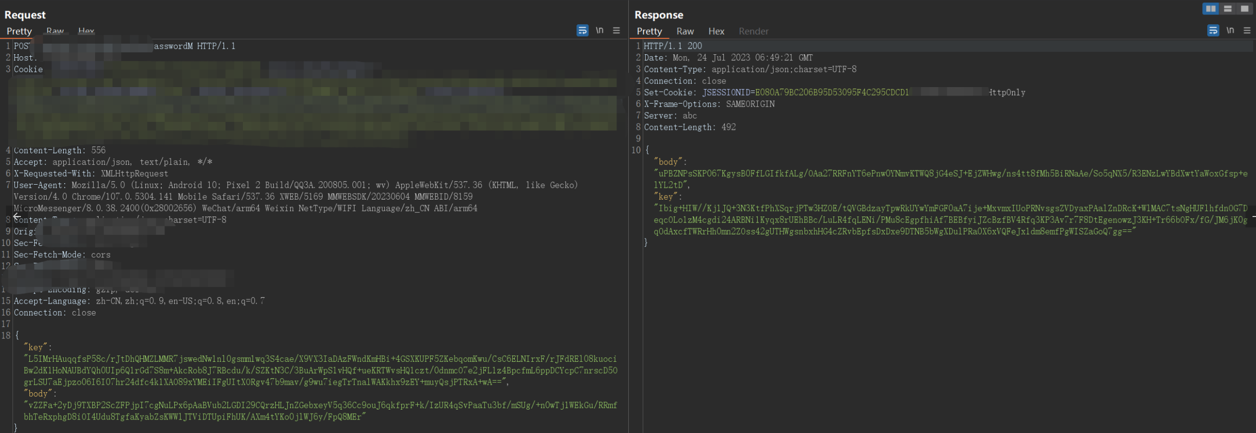
Task: Open the Response panel hamburger options menu
Action: tap(1247, 30)
